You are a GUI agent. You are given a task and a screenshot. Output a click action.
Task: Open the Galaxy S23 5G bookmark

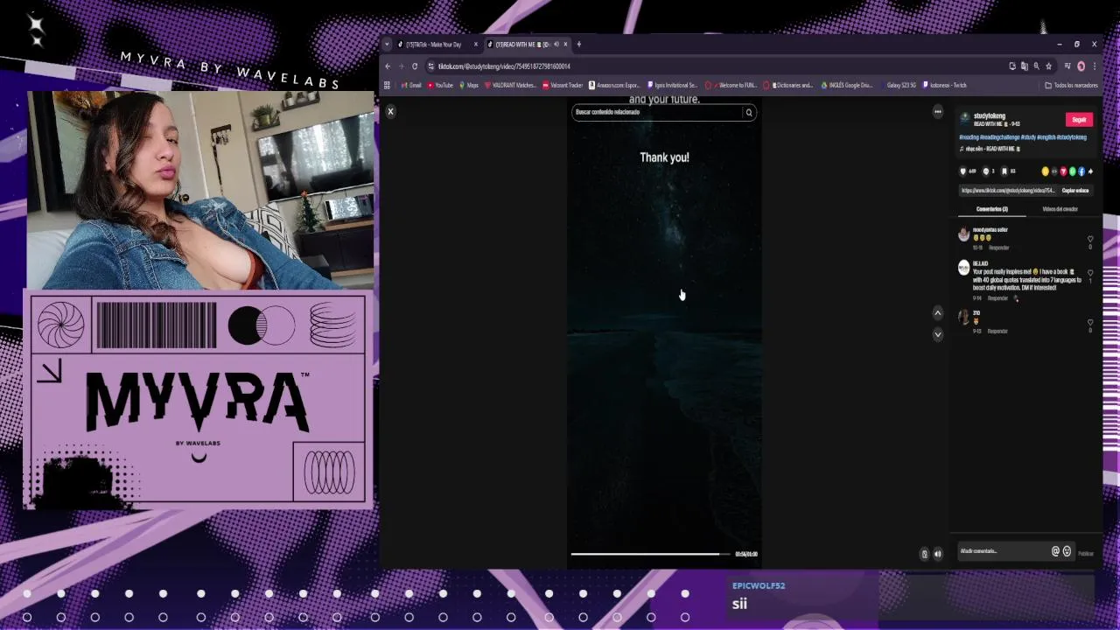pyautogui.click(x=897, y=85)
